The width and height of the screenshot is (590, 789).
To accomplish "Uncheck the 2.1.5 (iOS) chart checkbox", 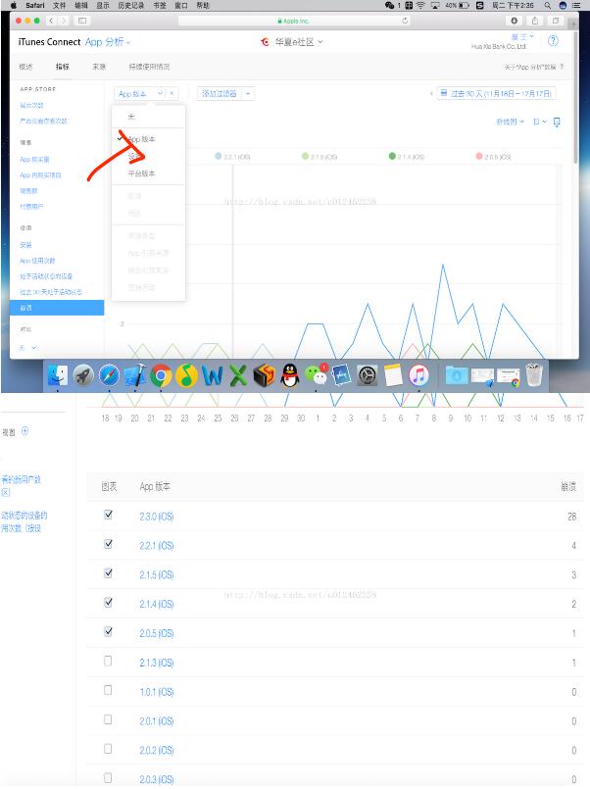I will coord(108,573).
